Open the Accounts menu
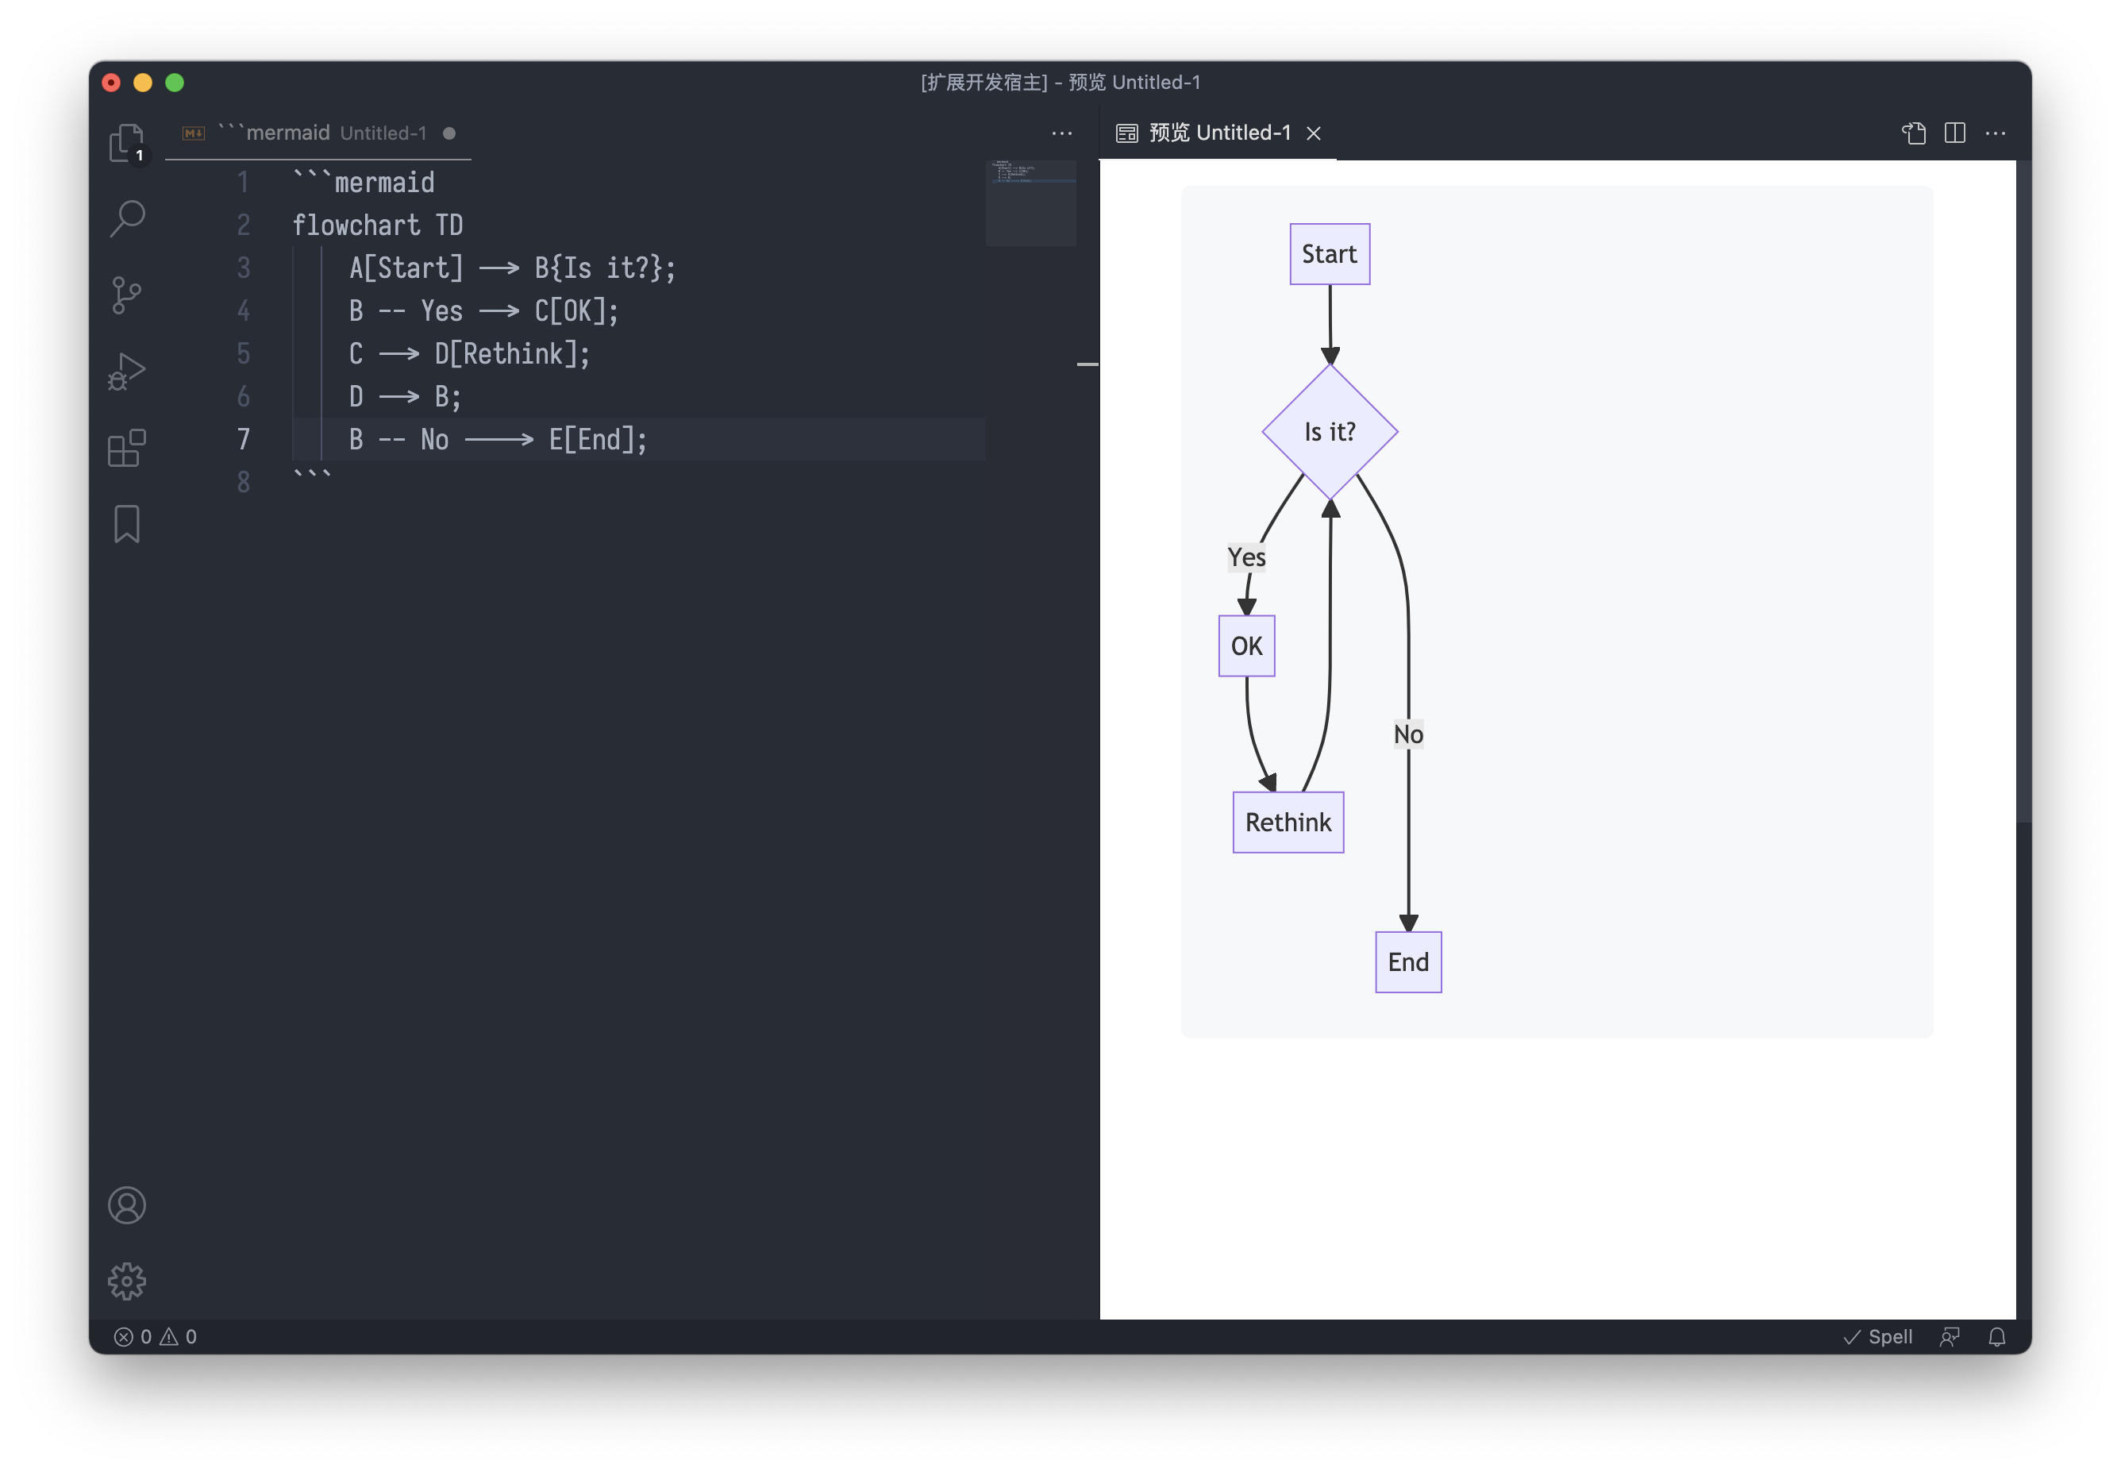Viewport: 2121px width, 1472px height. point(127,1204)
